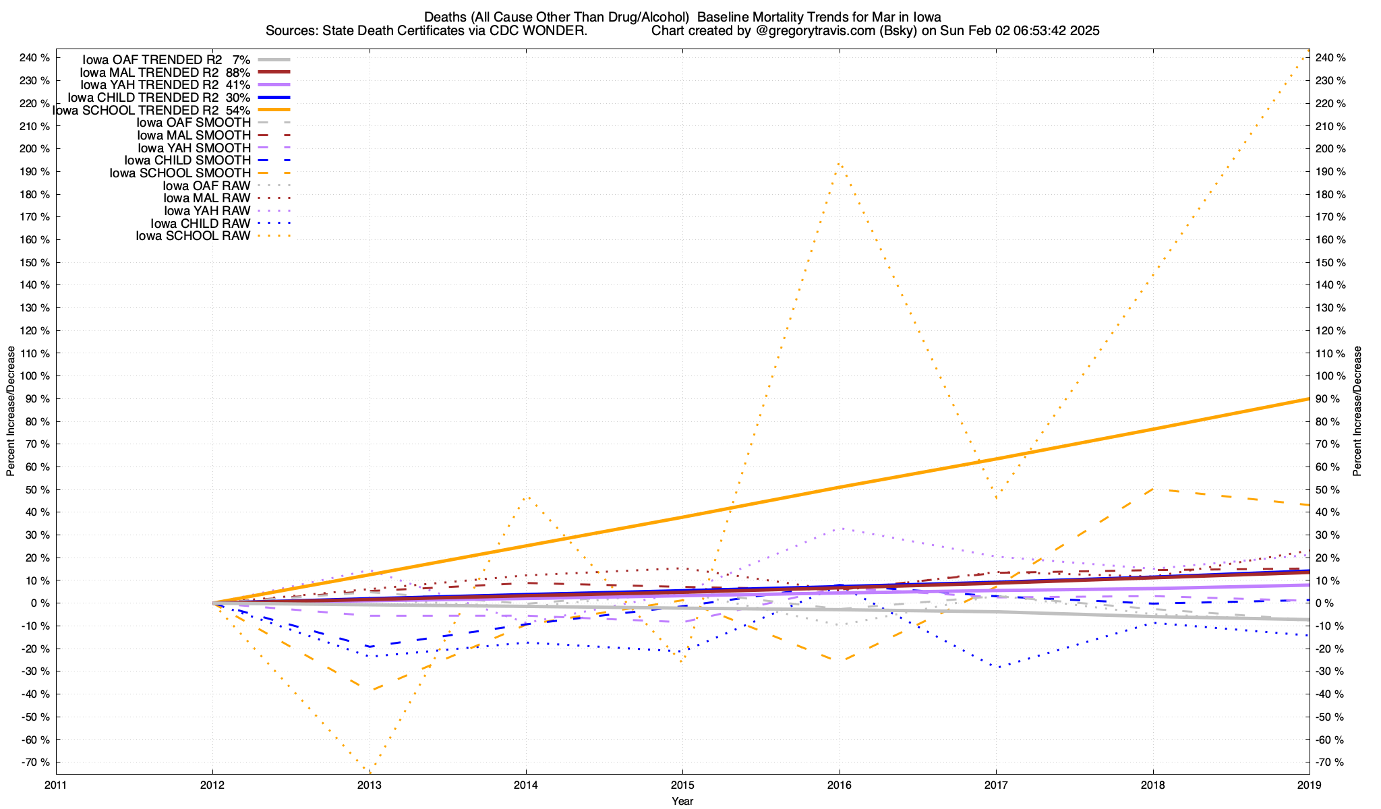Click the 2016 year tick label
This screenshot has width=1381, height=809.
pyautogui.click(x=839, y=785)
